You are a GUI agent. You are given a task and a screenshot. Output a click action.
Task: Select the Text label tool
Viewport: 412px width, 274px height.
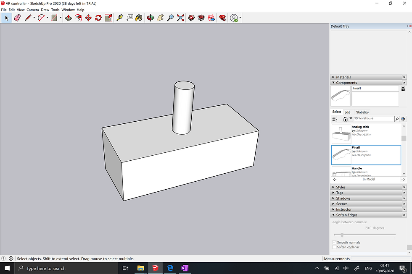coord(129,18)
